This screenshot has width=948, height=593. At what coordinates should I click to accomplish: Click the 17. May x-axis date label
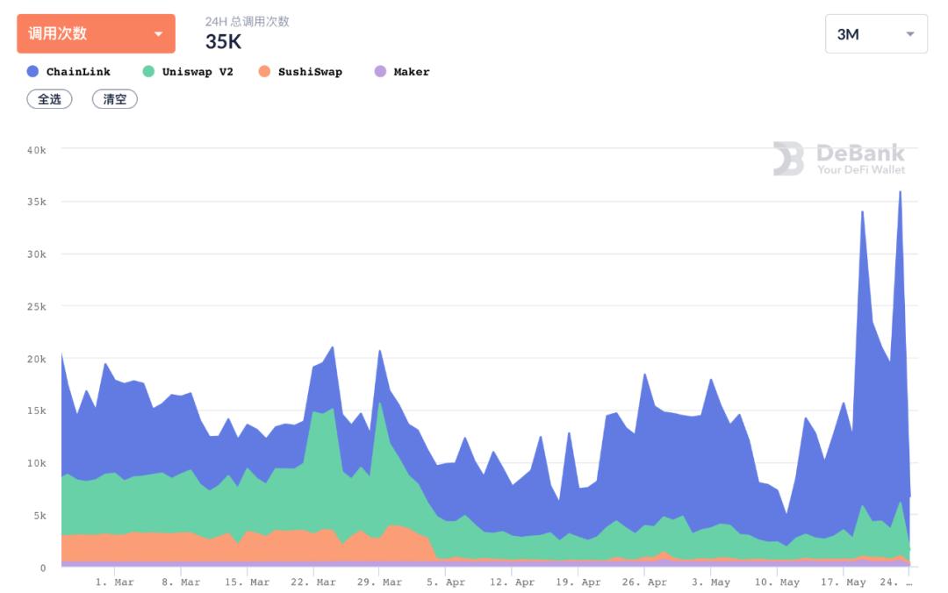pos(843,582)
